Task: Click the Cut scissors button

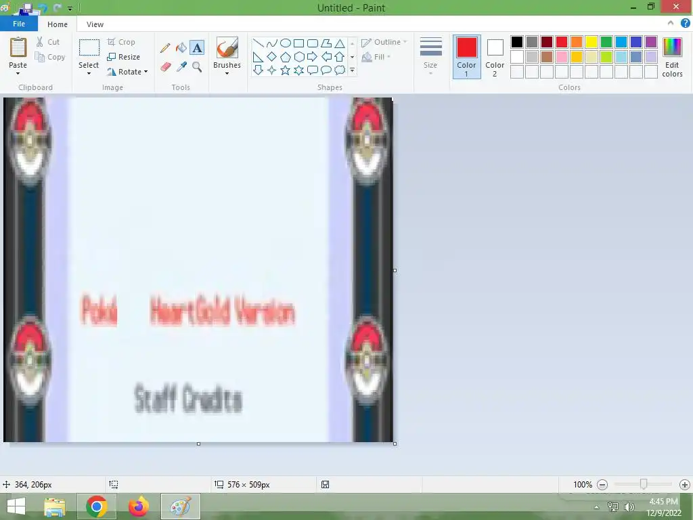Action: 48,42
